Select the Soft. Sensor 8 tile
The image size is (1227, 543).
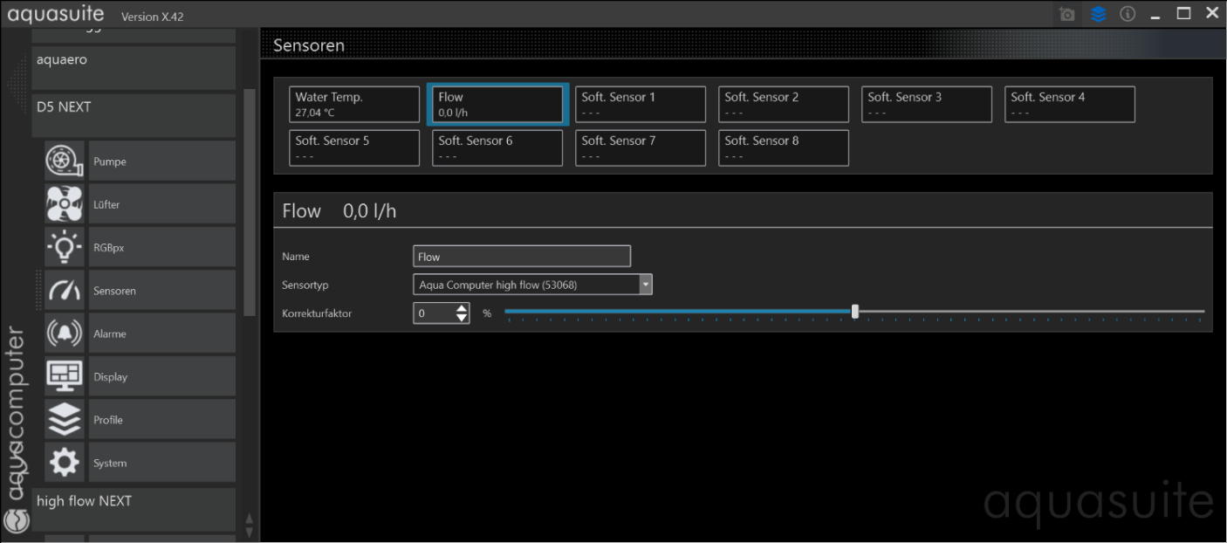coord(784,148)
